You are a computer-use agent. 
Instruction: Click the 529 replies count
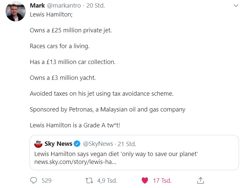coord(46,180)
